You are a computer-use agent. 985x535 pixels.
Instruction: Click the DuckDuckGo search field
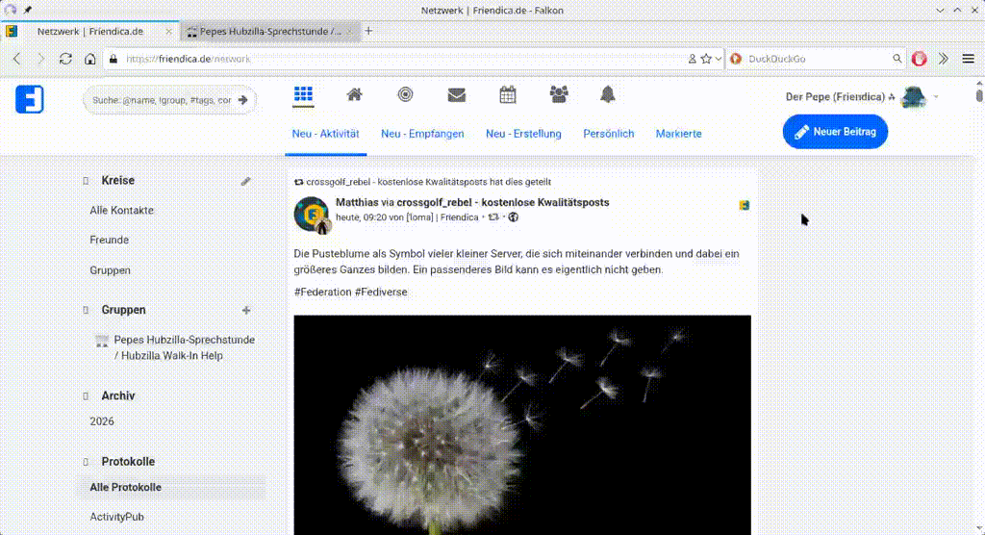817,59
